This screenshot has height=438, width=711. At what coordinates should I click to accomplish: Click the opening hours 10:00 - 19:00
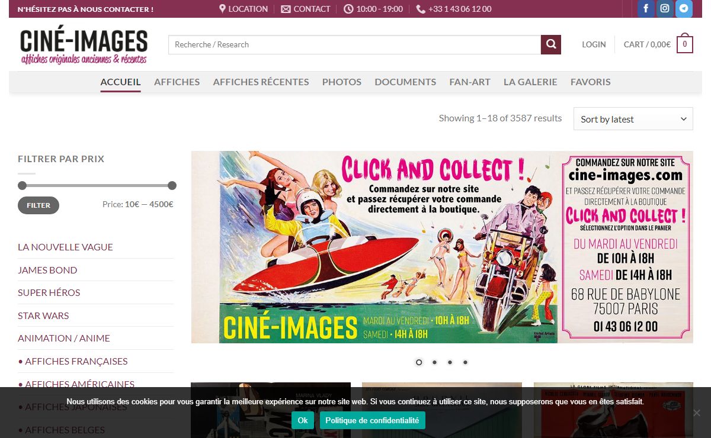click(x=373, y=9)
